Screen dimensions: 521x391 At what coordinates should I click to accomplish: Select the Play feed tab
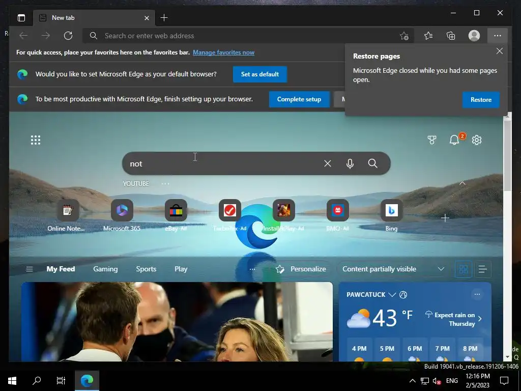click(x=181, y=269)
